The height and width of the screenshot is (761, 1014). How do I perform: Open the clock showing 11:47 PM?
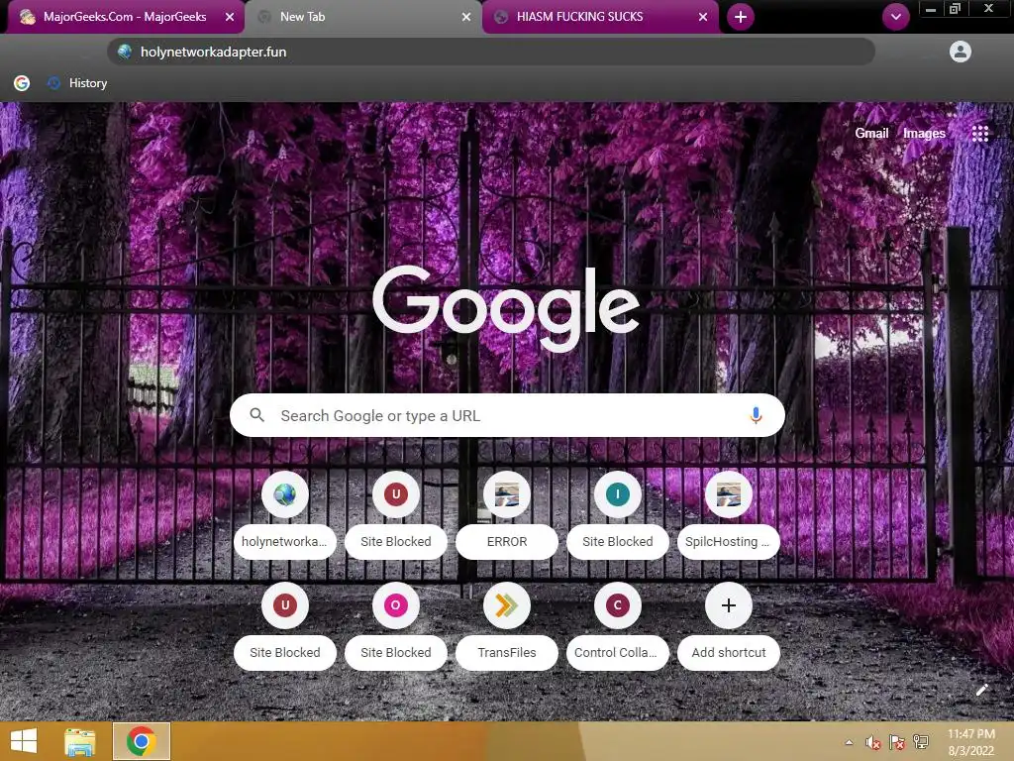click(x=970, y=742)
